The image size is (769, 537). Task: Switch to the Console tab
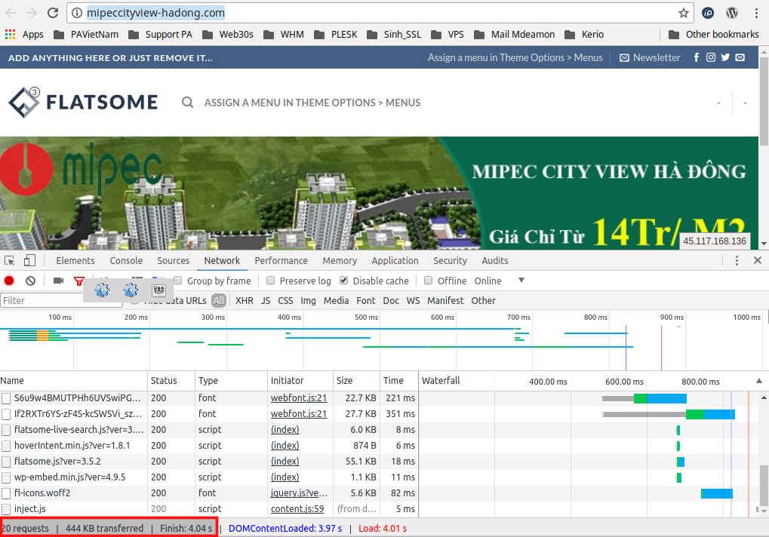click(x=126, y=261)
